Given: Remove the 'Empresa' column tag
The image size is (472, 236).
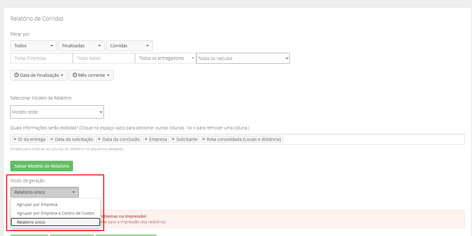Looking at the screenshot, I should pos(146,139).
